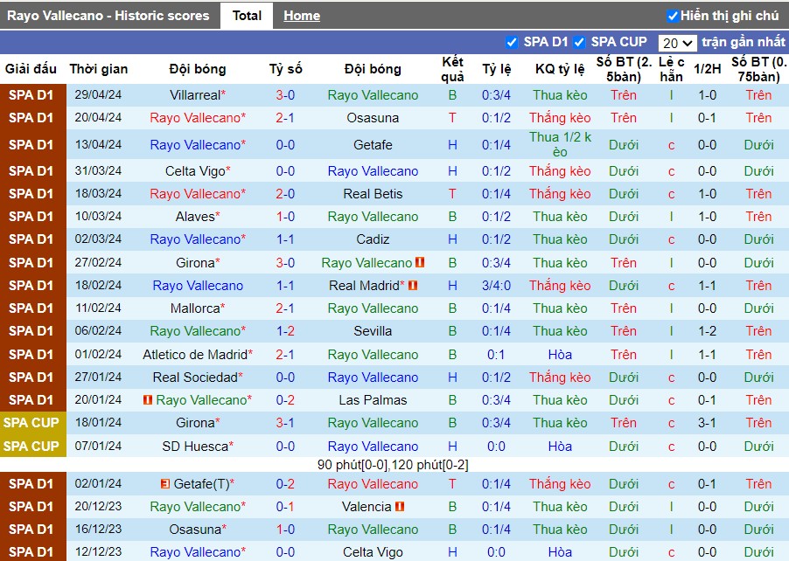Click the Kết quả column header
The width and height of the screenshot is (789, 561).
tap(452, 69)
